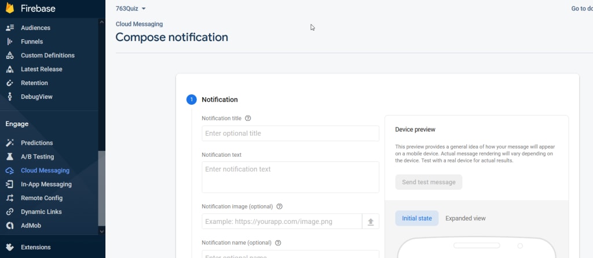The height and width of the screenshot is (258, 593).
Task: Click the DebugView sidebar icon
Action: (x=10, y=97)
